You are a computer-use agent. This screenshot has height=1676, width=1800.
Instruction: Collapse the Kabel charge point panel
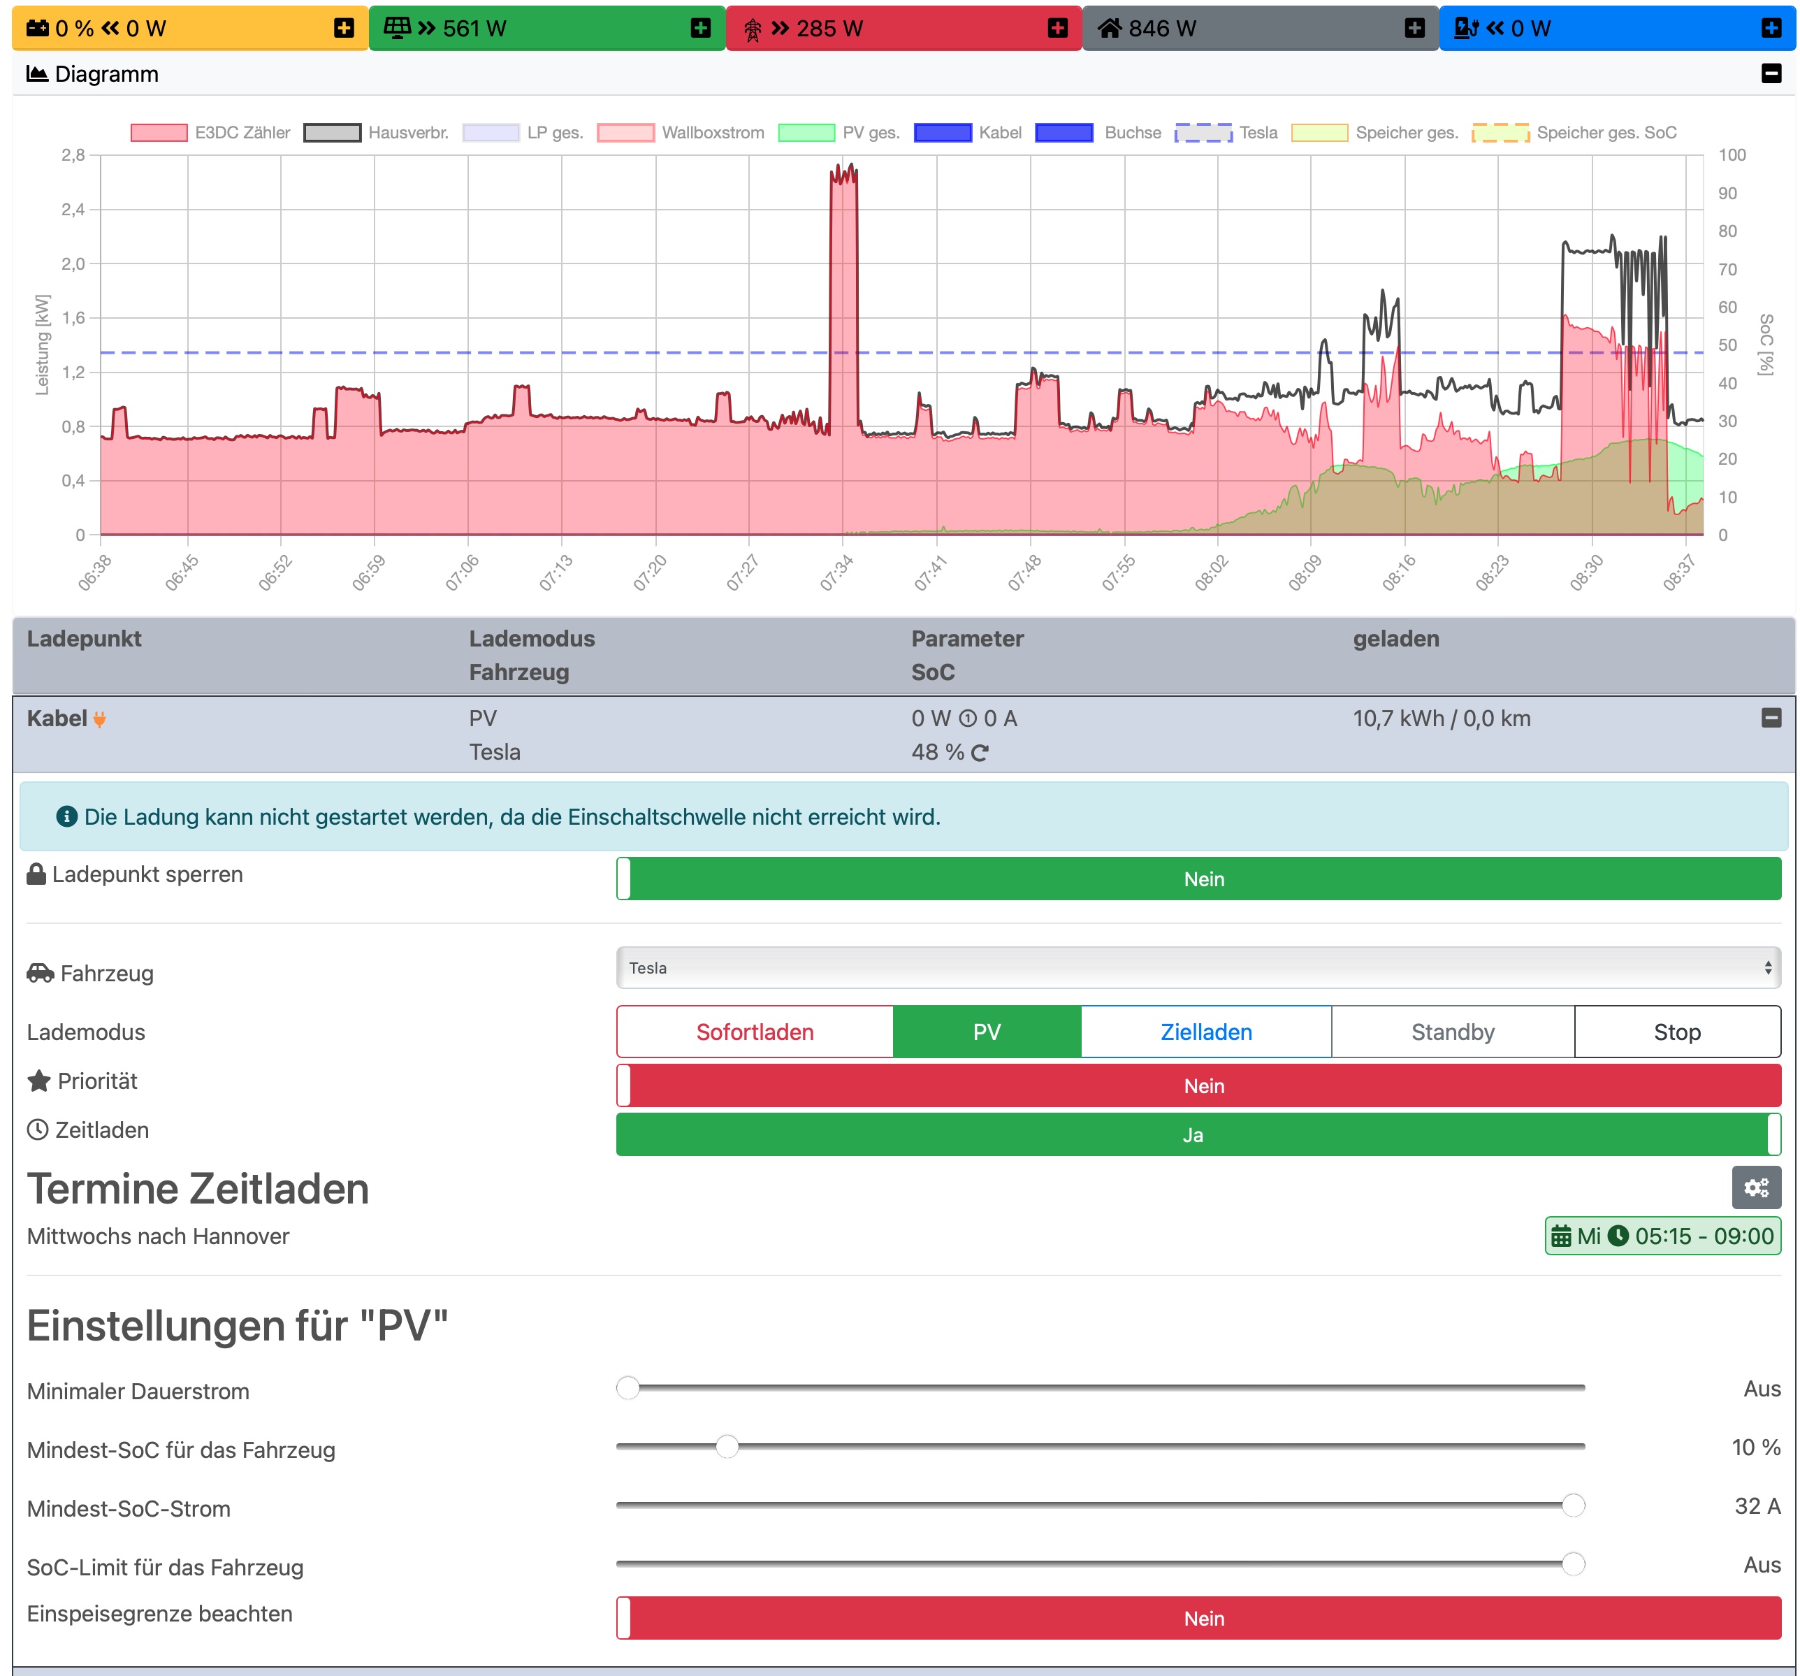(x=1771, y=718)
